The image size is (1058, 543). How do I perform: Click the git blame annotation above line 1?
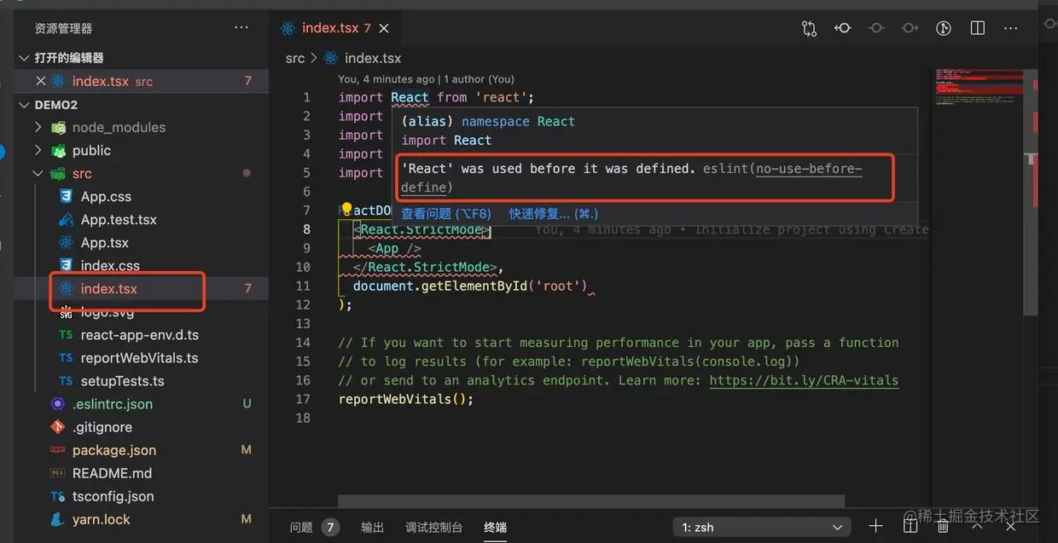(427, 79)
